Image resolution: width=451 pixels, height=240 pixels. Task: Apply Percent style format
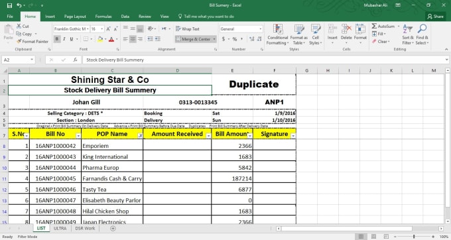235,39
